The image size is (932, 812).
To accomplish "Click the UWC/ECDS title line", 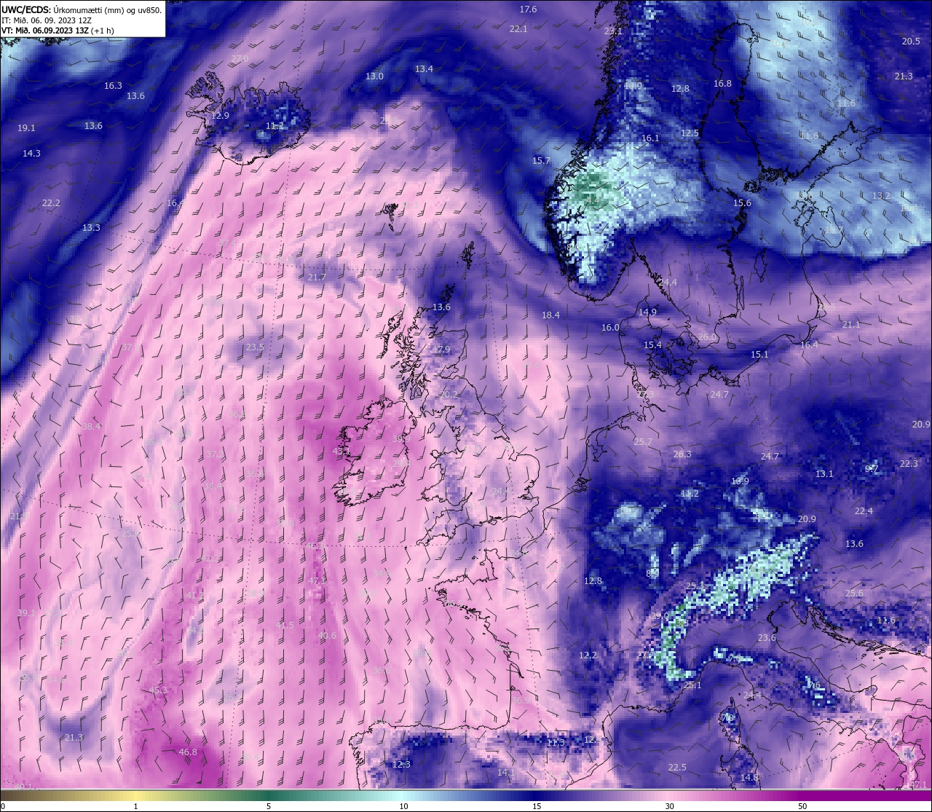I will point(82,9).
